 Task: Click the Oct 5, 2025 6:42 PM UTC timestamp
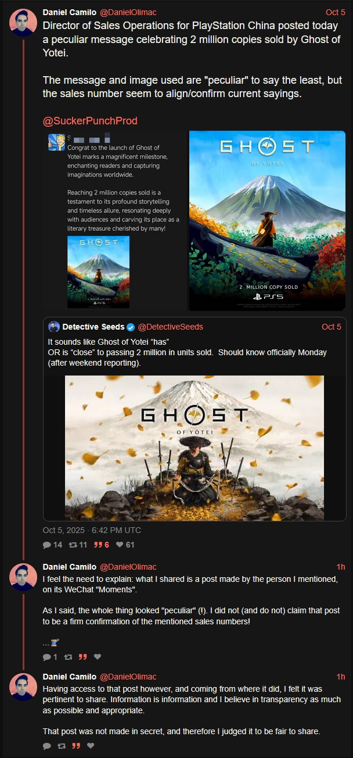[92, 530]
